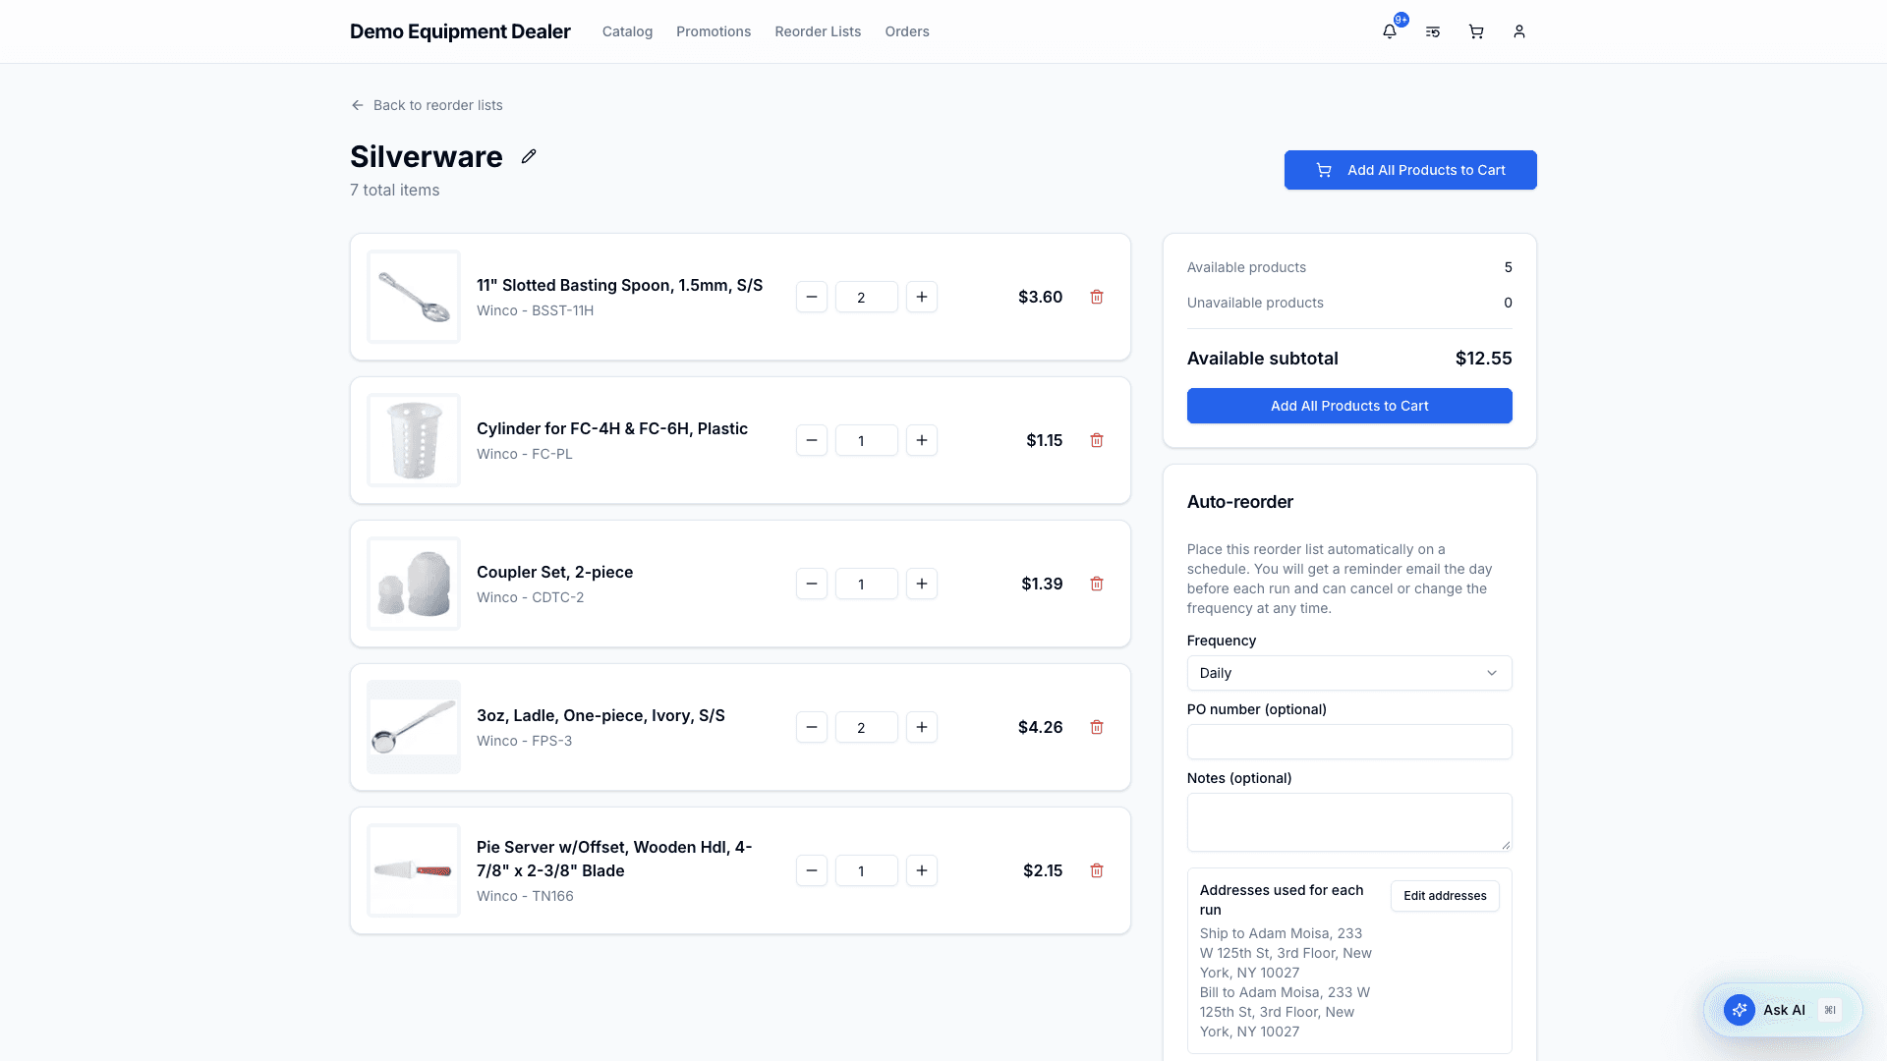
Task: Remove the Coupler Set from list
Action: [x=1097, y=584]
